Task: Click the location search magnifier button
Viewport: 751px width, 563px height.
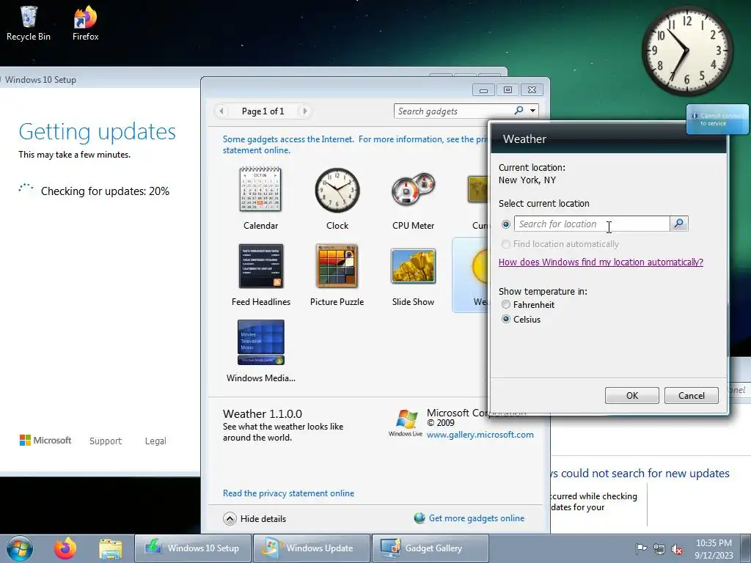Action: pyautogui.click(x=678, y=224)
